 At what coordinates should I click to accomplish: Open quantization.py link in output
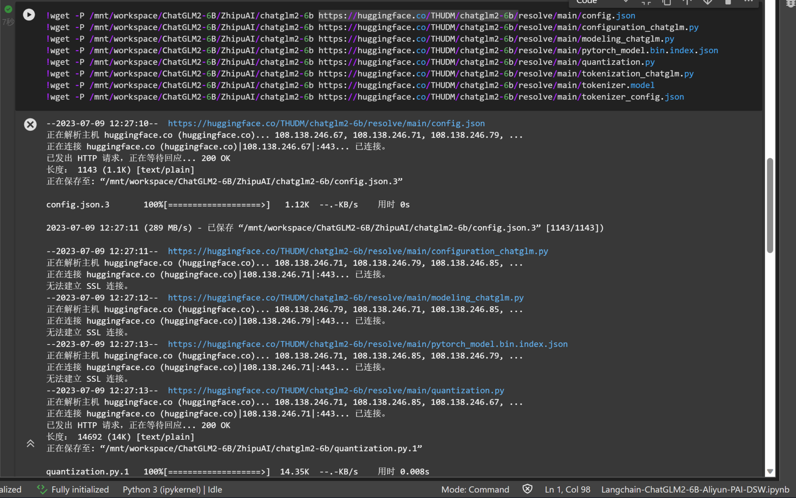click(x=336, y=391)
